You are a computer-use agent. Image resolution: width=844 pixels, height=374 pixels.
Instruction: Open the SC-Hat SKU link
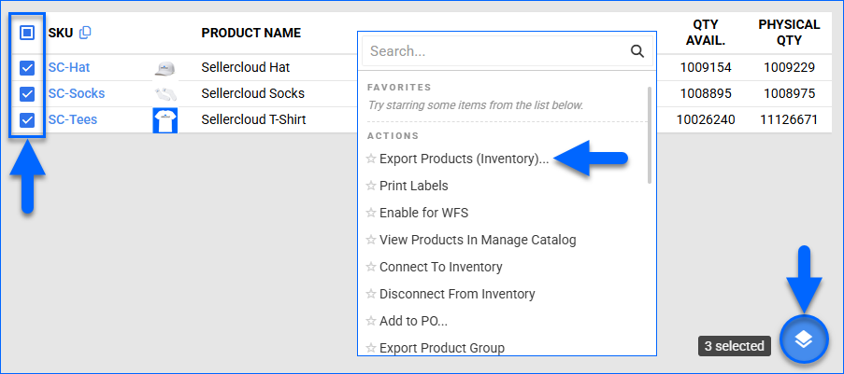tap(69, 67)
